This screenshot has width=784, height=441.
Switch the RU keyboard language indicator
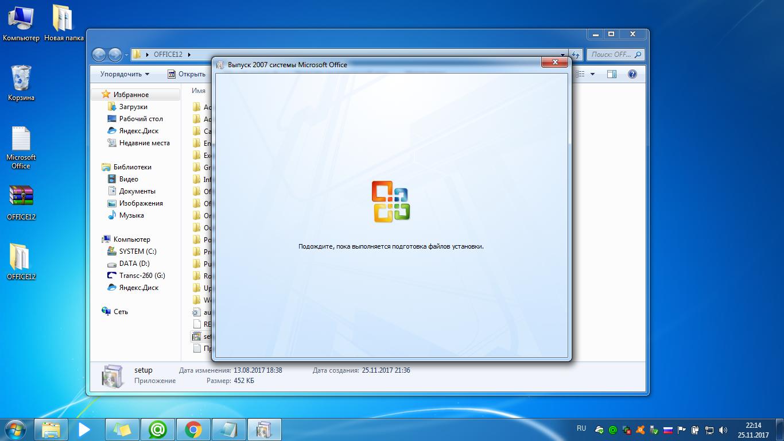coord(581,428)
